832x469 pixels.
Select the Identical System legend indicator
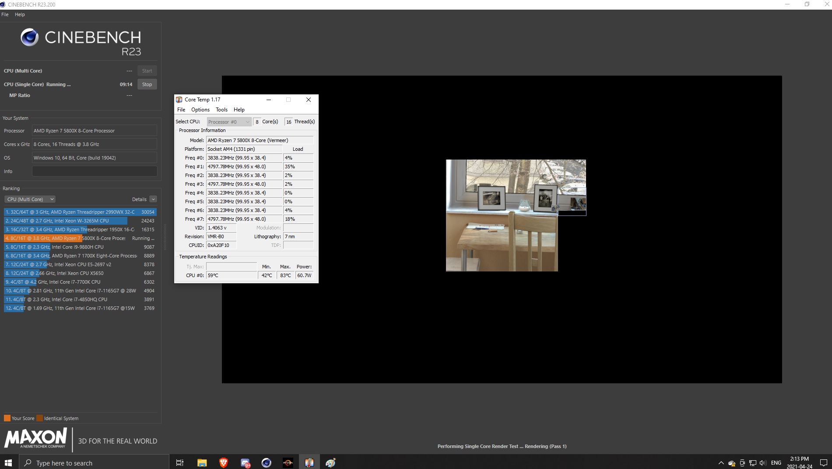[40, 418]
